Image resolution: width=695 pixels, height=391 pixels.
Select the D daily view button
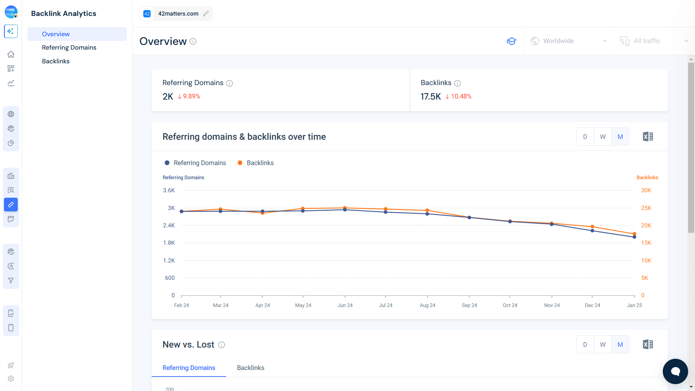585,136
